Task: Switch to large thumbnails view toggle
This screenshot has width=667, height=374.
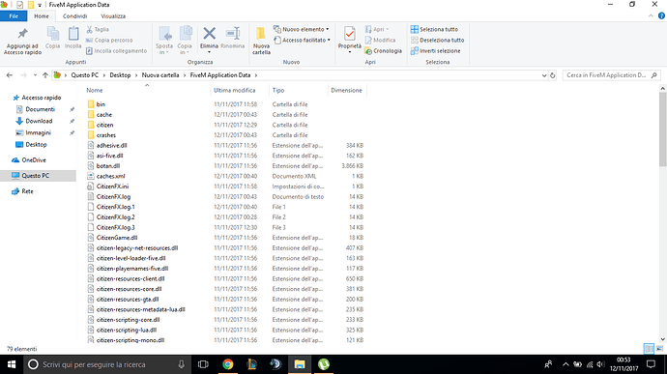Action: pyautogui.click(x=660, y=349)
